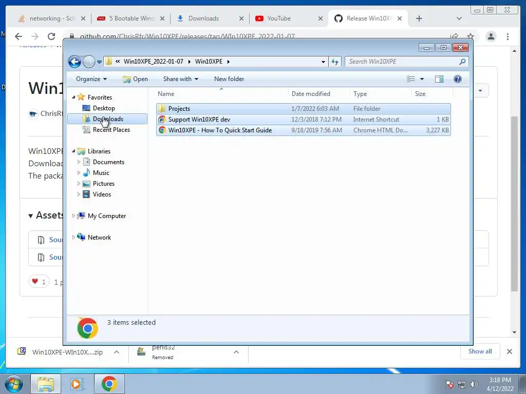Open a new Chrome tab

[x=419, y=18]
